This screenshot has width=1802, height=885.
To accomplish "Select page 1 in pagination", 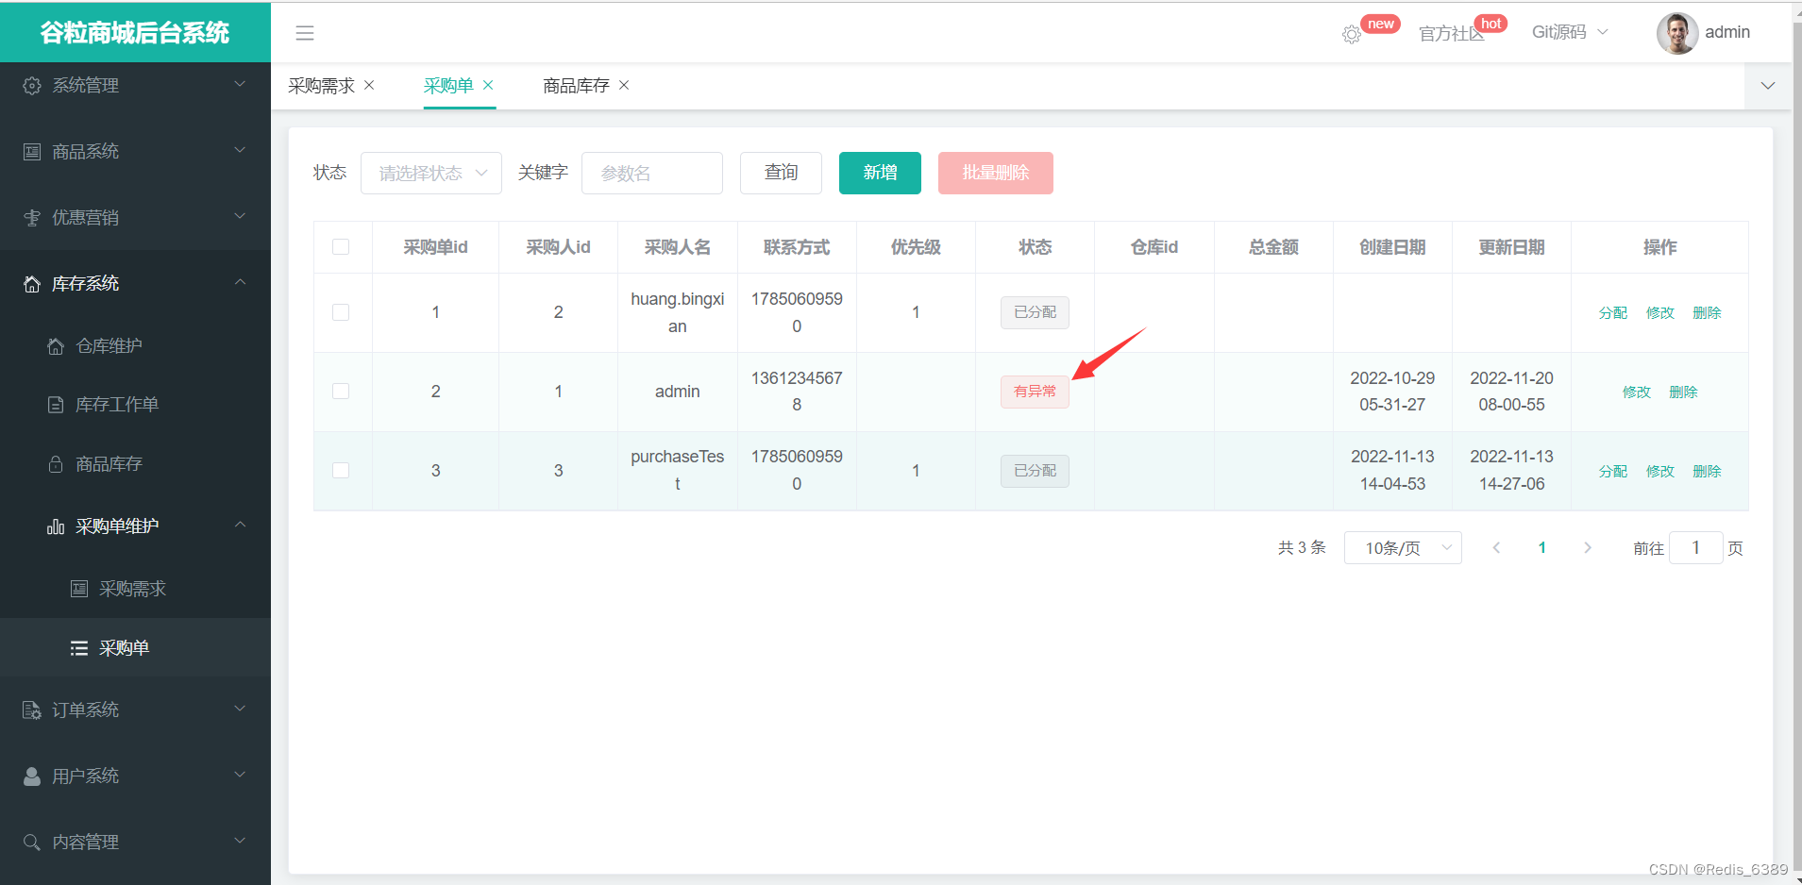I will coord(1542,548).
